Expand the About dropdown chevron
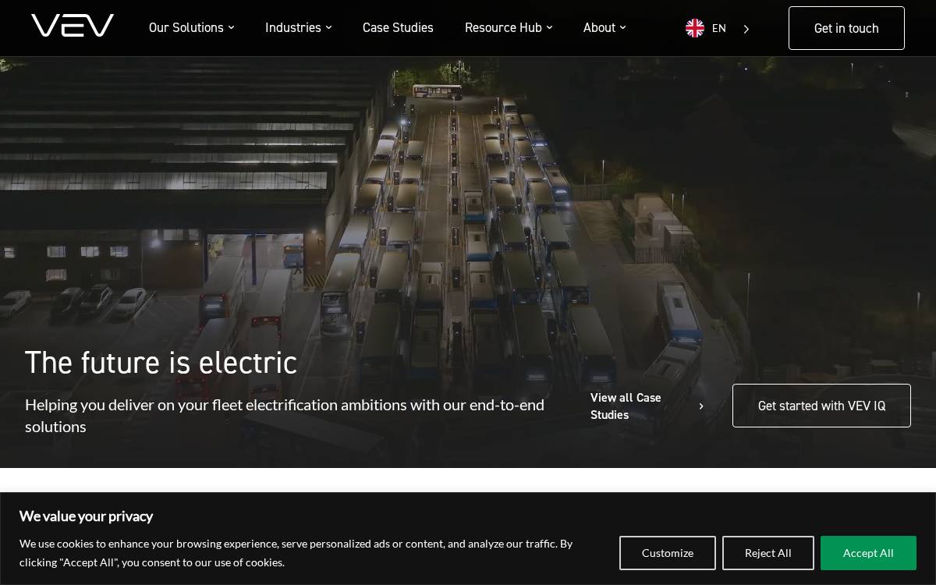 click(x=622, y=27)
